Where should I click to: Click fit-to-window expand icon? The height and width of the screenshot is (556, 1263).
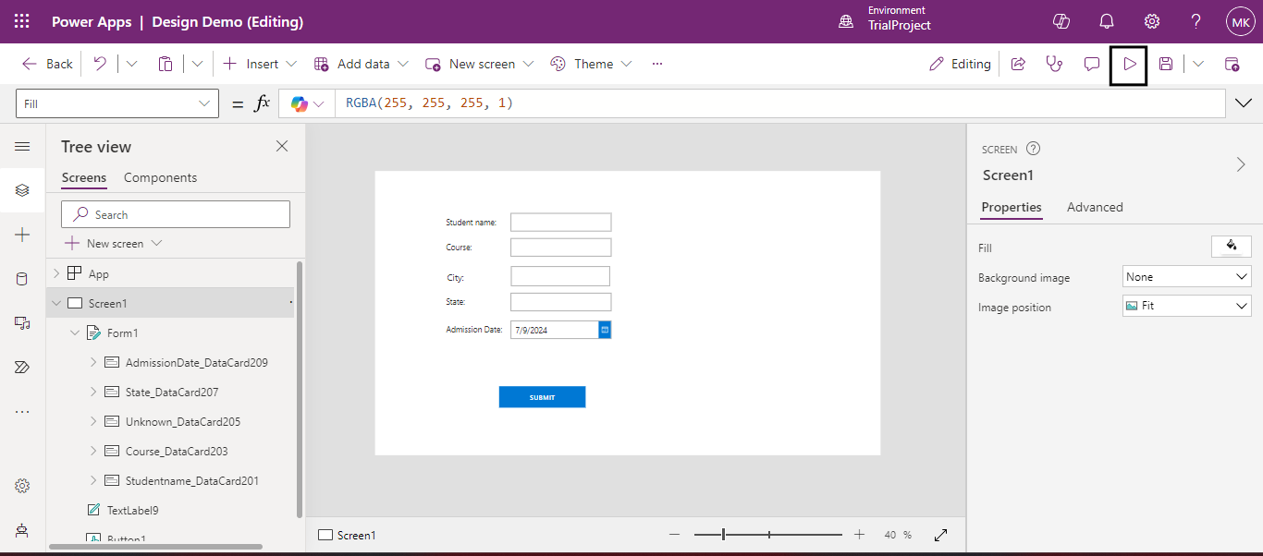click(x=941, y=535)
